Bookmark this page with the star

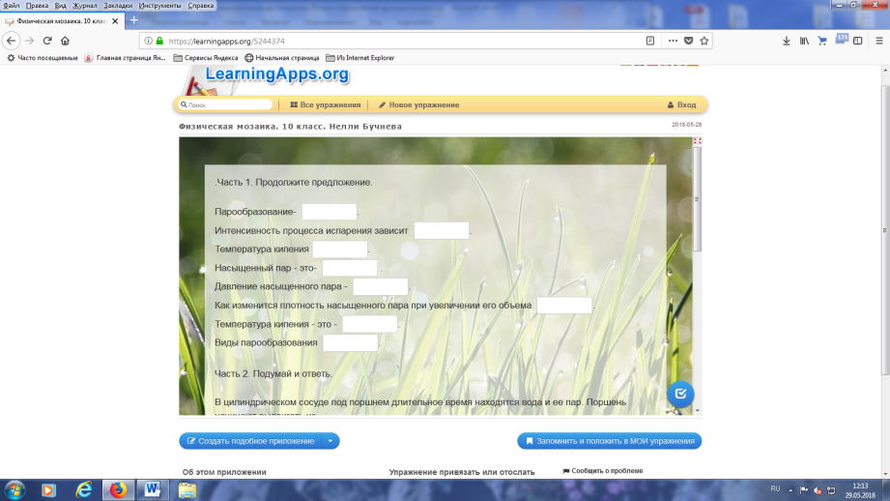point(704,41)
